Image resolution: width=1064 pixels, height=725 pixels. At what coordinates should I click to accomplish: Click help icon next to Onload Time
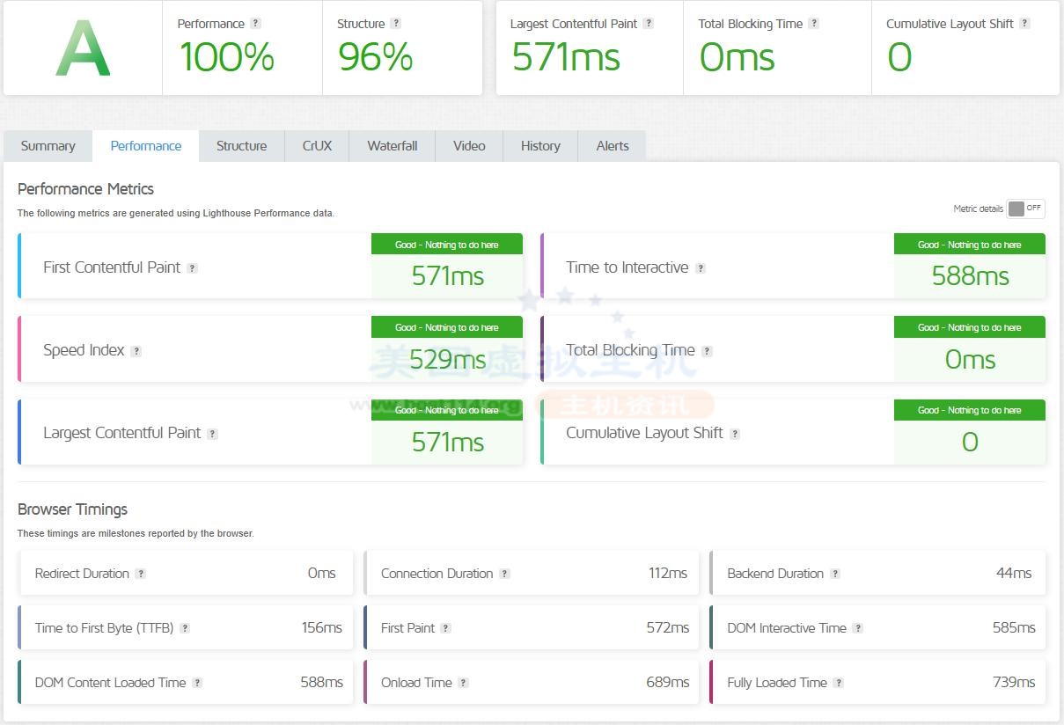tap(463, 683)
